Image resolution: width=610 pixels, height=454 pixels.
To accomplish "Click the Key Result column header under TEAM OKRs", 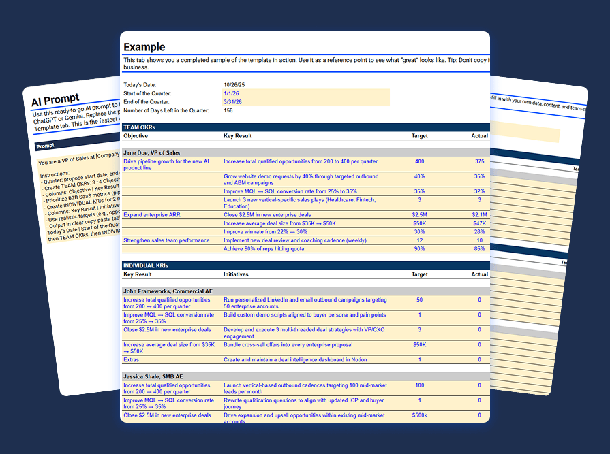I will [x=237, y=136].
